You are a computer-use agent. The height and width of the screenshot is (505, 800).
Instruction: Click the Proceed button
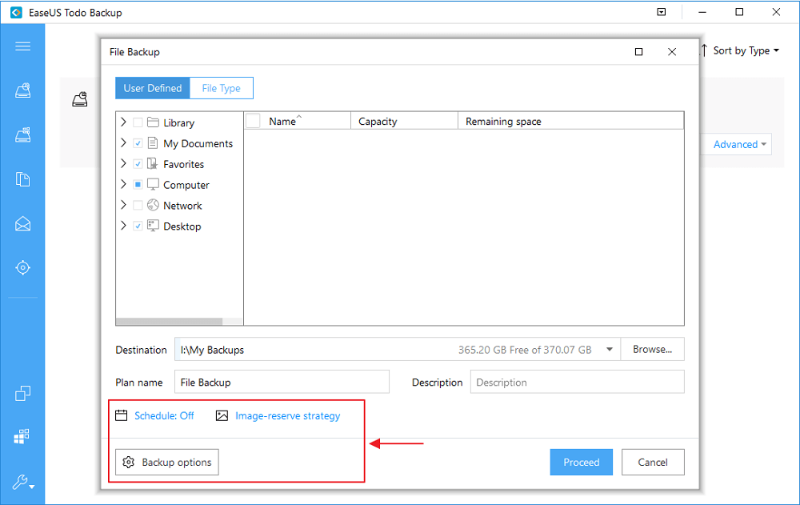click(581, 462)
